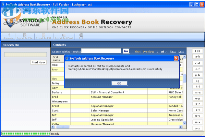Click the Sales Manager cell
Screen dimensions: 205x137
pos(119,110)
